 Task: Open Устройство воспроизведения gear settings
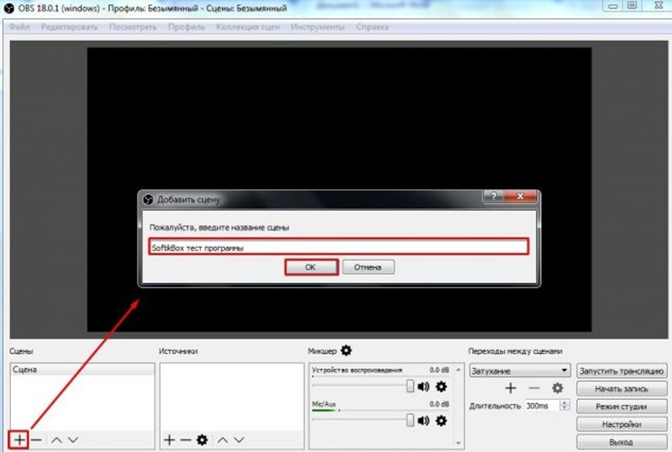click(x=441, y=386)
